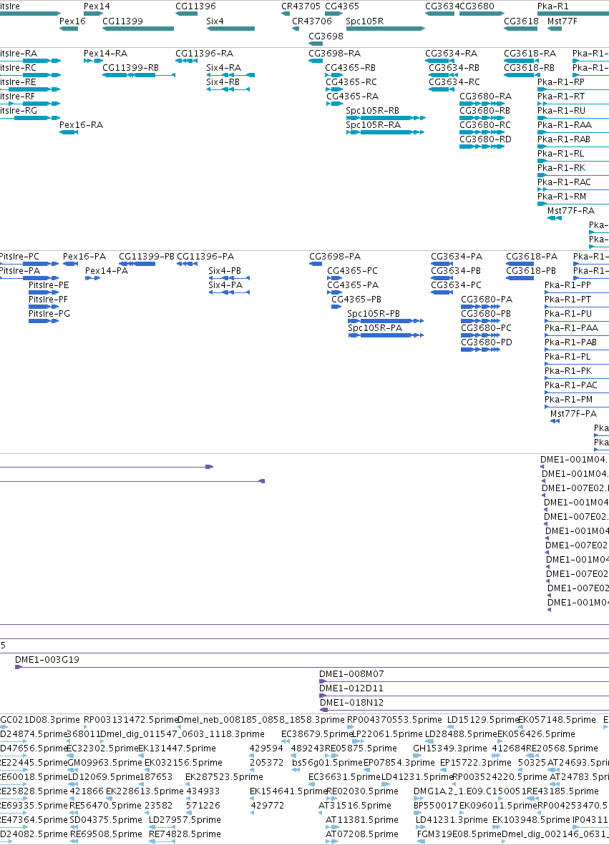609x845 pixels.
Task: Click the Pex16-RA transcript
Action: [69, 132]
